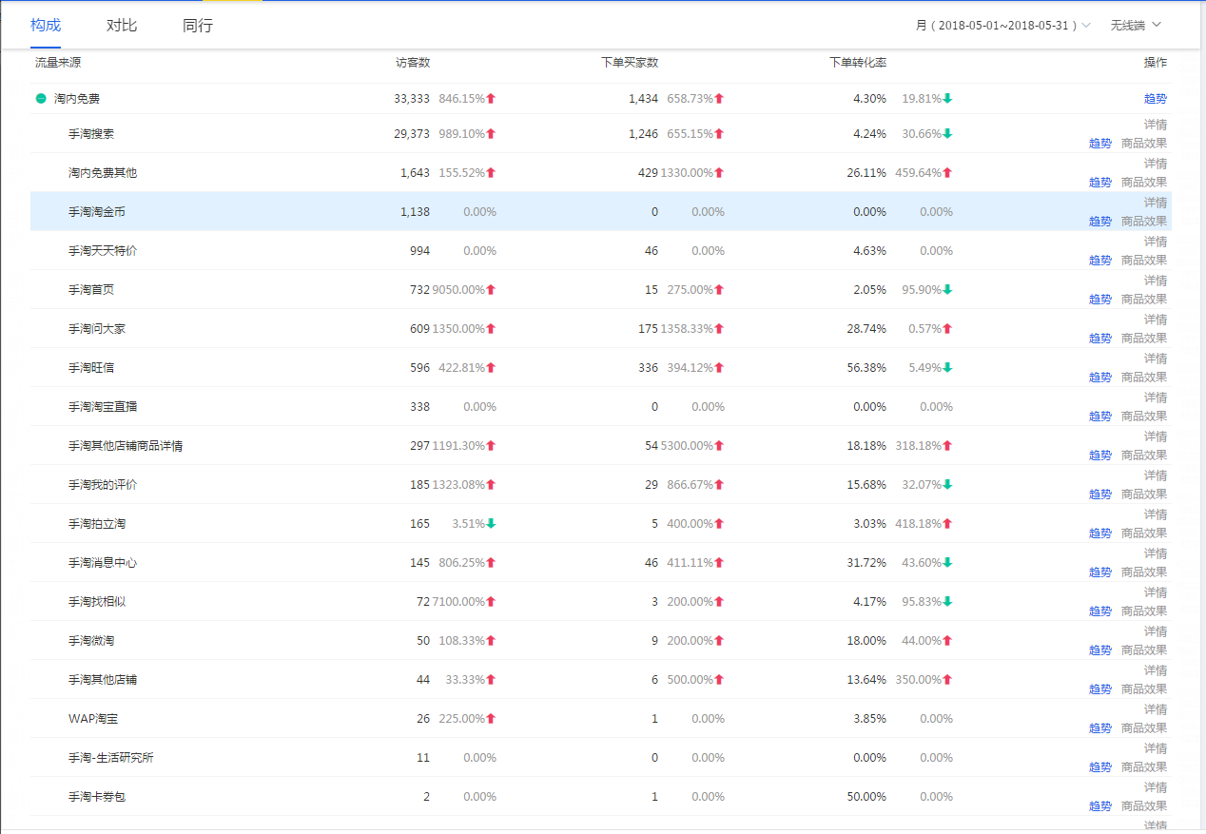The width and height of the screenshot is (1206, 834).
Task: Select the 手淘天天特价 row name
Action: 103,251
